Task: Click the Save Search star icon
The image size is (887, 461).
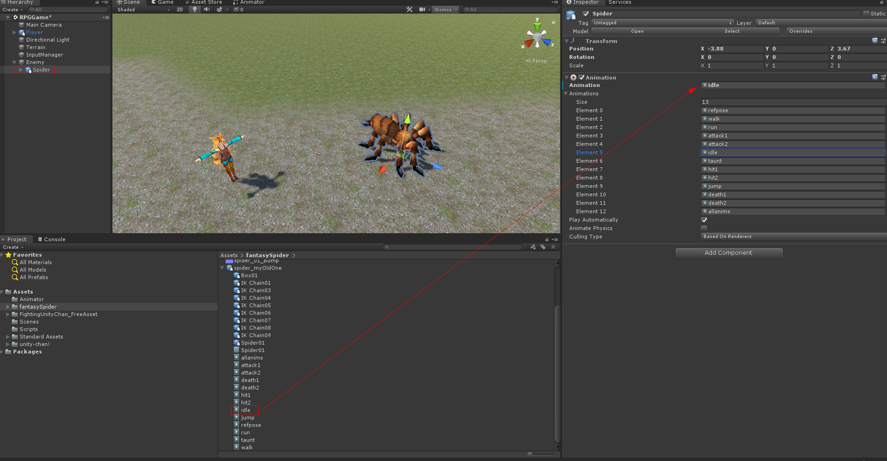Action: (553, 247)
